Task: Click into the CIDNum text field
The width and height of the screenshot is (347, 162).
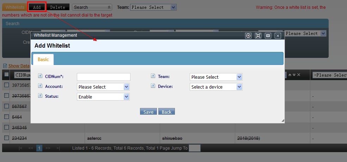Action: tap(103, 77)
